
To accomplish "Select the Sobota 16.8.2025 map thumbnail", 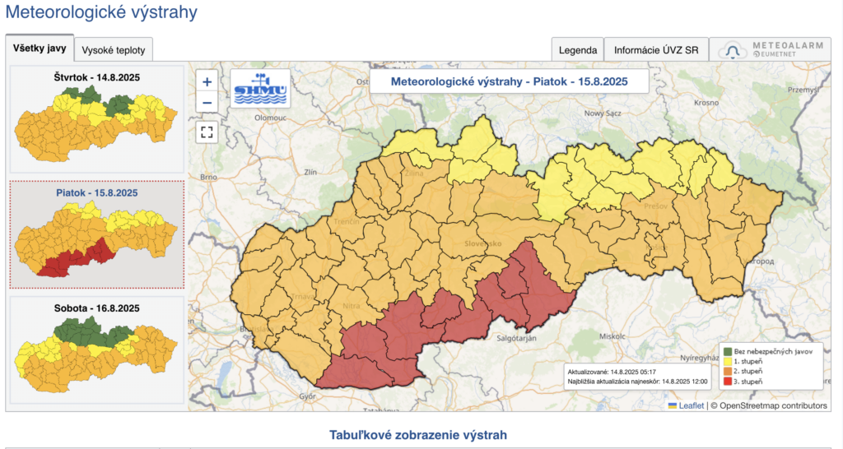I will point(97,349).
